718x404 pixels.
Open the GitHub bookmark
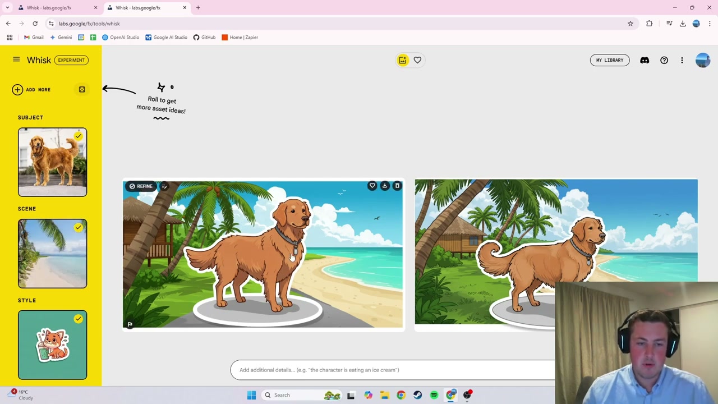[x=204, y=38]
